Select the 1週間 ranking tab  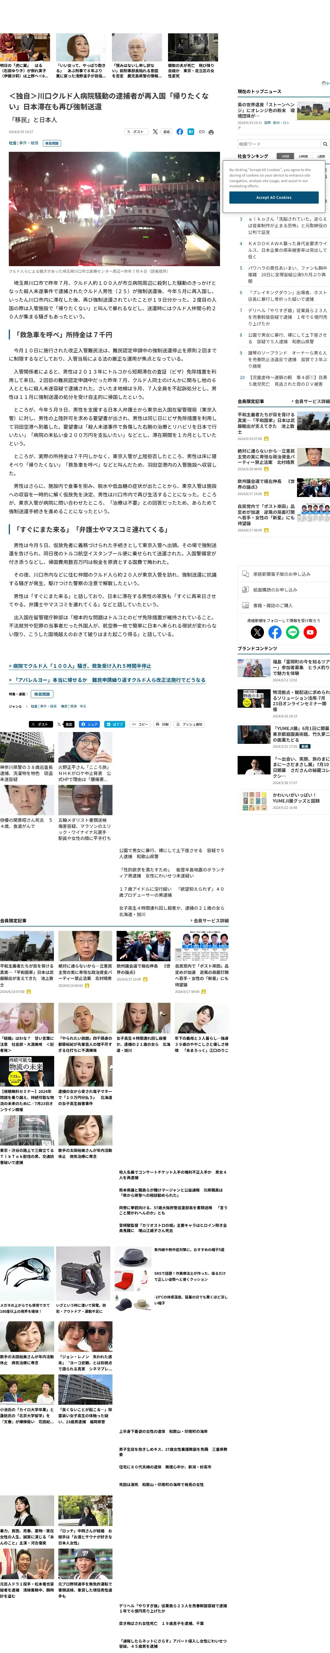(321, 156)
